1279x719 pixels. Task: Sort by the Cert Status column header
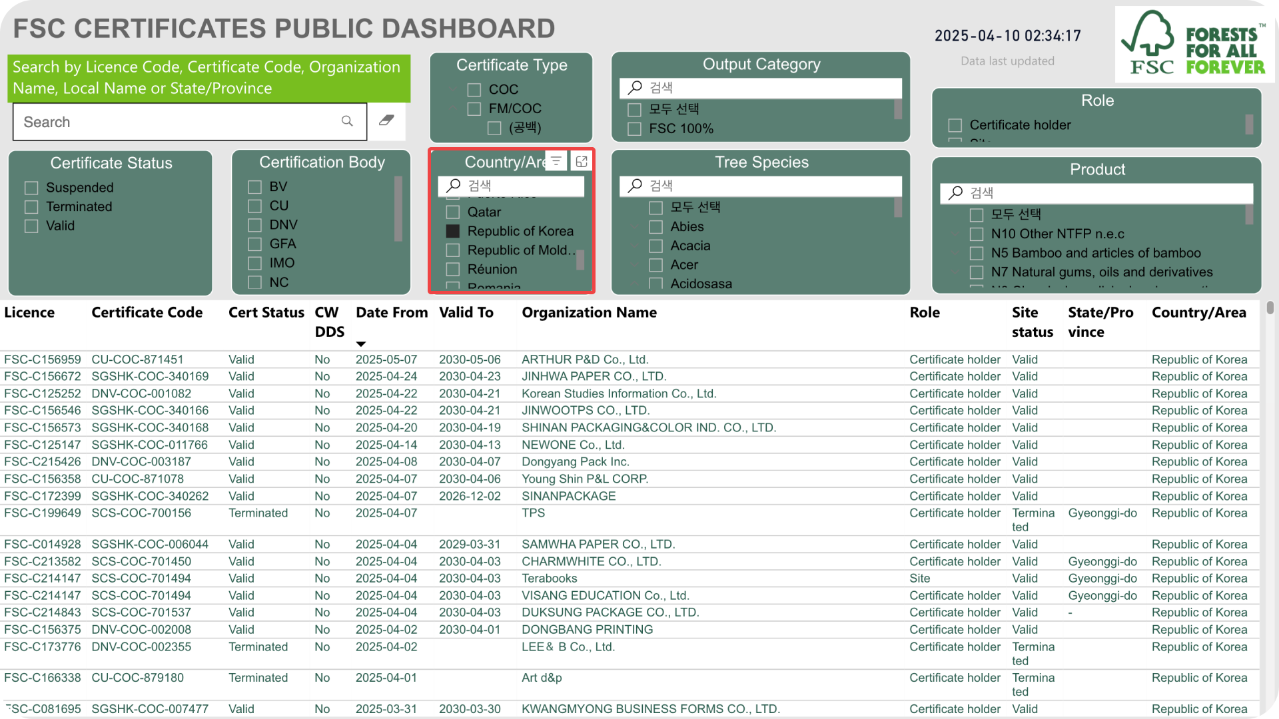266,312
